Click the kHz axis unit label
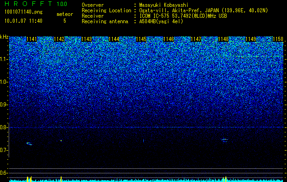 (x=4, y=37)
